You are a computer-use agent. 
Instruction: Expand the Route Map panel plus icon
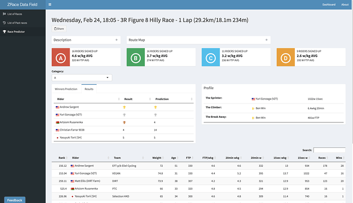point(267,40)
